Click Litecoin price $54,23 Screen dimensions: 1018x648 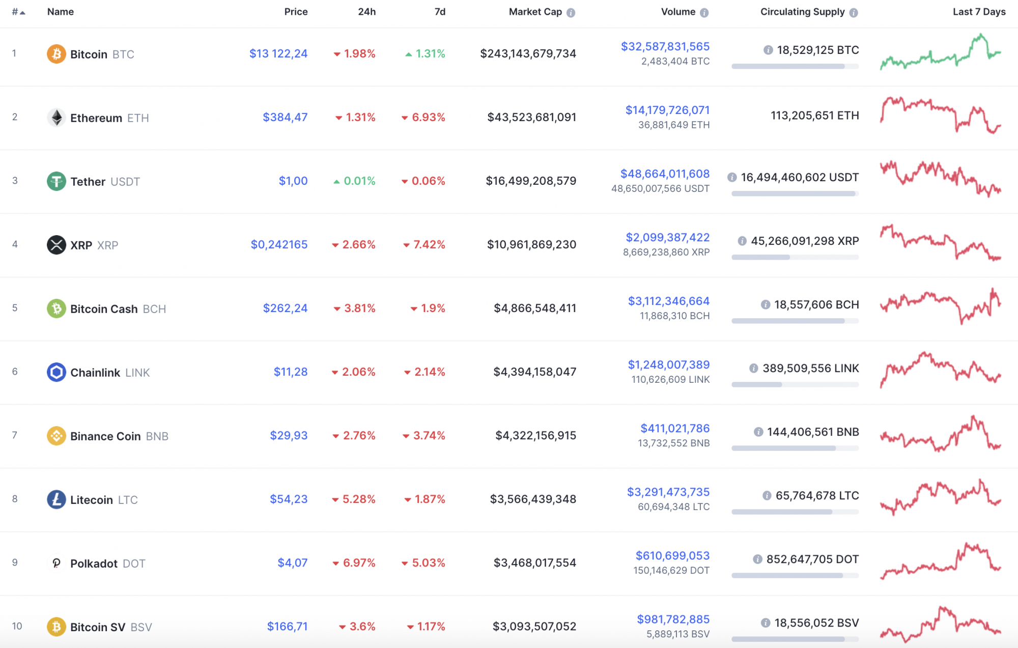click(x=289, y=499)
